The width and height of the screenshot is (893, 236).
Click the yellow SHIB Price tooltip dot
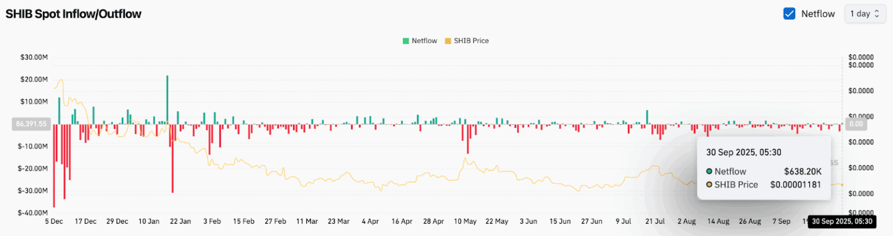click(x=709, y=185)
